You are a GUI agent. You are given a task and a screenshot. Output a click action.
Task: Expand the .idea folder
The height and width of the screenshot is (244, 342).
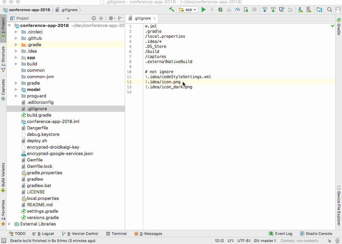pos(16,51)
